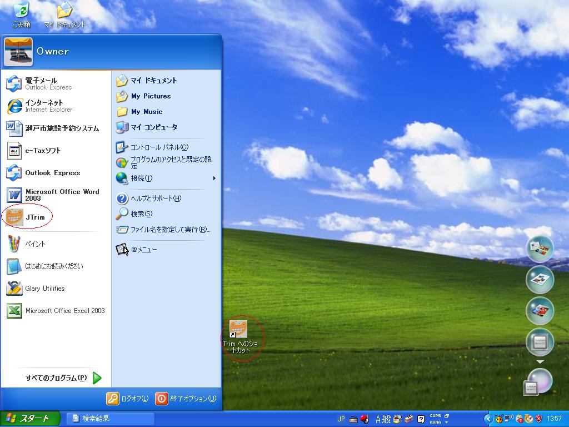Image resolution: width=569 pixels, height=427 pixels.
Task: Click the Owner user picture
Action: [x=18, y=52]
